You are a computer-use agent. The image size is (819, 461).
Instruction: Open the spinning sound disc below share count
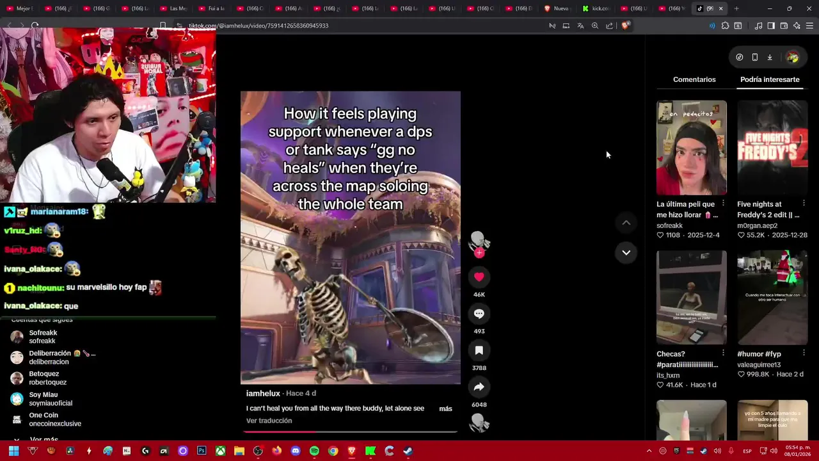coord(479,423)
